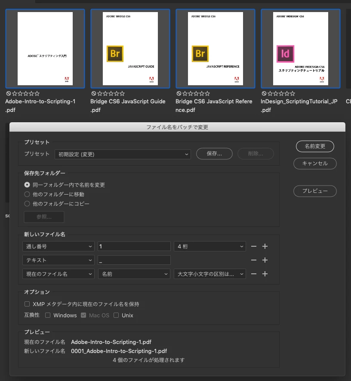
Task: Check Unix compatibility checkbox
Action: pyautogui.click(x=116, y=316)
